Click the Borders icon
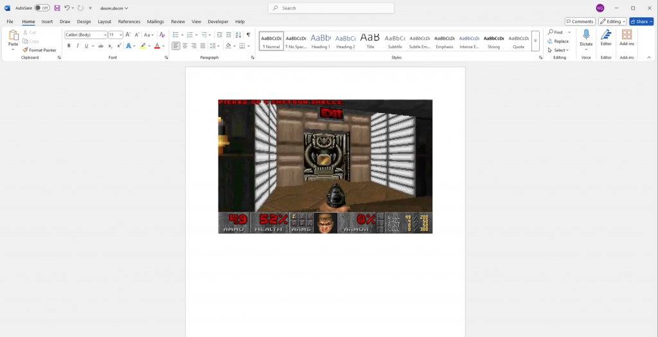 coord(242,46)
